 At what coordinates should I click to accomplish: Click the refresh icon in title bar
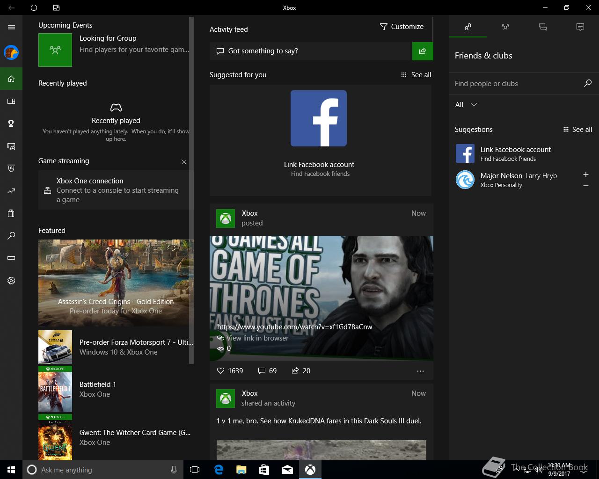pyautogui.click(x=34, y=7)
